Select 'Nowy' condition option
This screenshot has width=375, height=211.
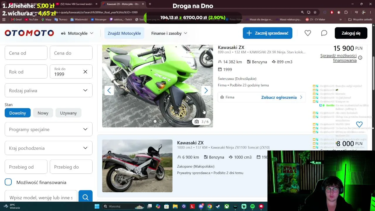(x=43, y=113)
